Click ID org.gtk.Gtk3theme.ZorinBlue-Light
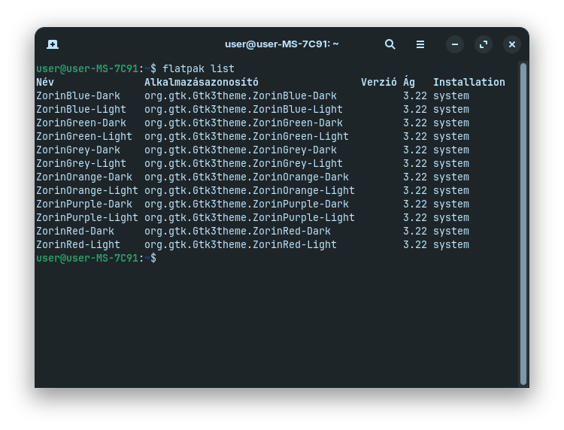564x430 pixels. [x=244, y=109]
